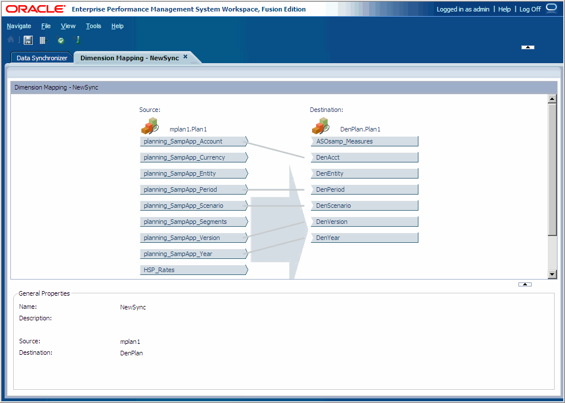The height and width of the screenshot is (403, 565).
Task: Select the Dimension Mapping - NewSync tab
Action: pyautogui.click(x=129, y=58)
